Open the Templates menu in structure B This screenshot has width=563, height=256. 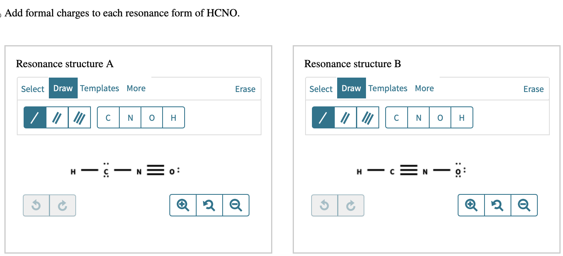coord(388,88)
